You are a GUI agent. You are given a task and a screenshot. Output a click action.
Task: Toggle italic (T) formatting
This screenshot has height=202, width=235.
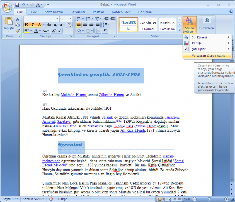pos(33,25)
